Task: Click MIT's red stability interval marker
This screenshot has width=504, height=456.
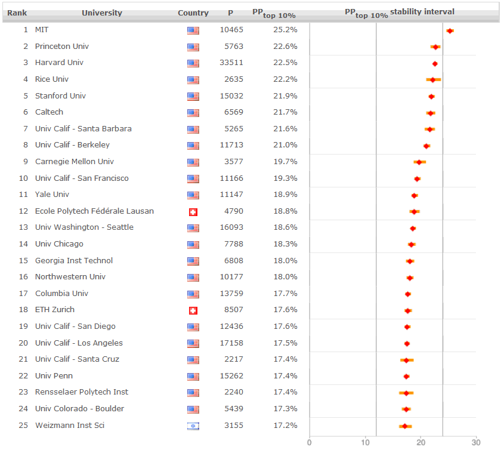Action: [450, 31]
